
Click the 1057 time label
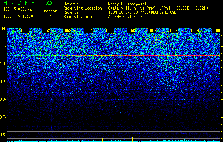pos(152,31)
